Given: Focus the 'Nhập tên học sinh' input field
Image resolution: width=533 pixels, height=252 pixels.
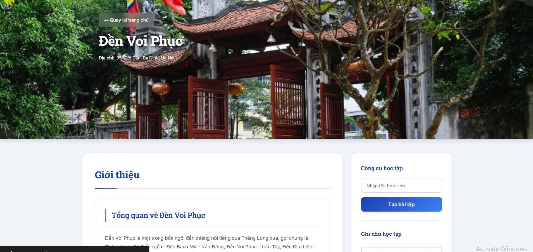Looking at the screenshot, I should click(401, 186).
